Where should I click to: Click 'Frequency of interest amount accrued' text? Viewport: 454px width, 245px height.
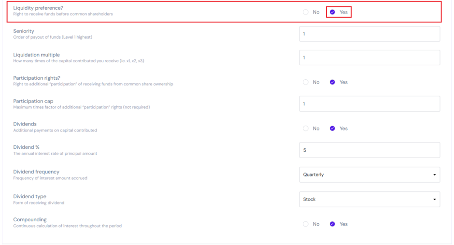pyautogui.click(x=50, y=178)
